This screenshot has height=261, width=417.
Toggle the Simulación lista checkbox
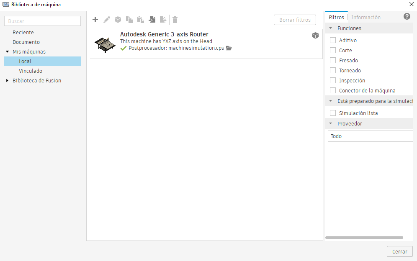tap(333, 113)
